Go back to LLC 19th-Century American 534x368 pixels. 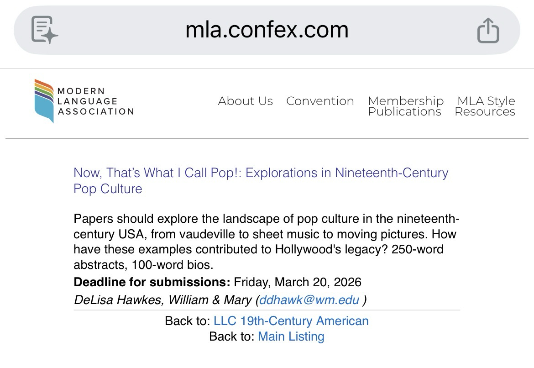click(291, 321)
